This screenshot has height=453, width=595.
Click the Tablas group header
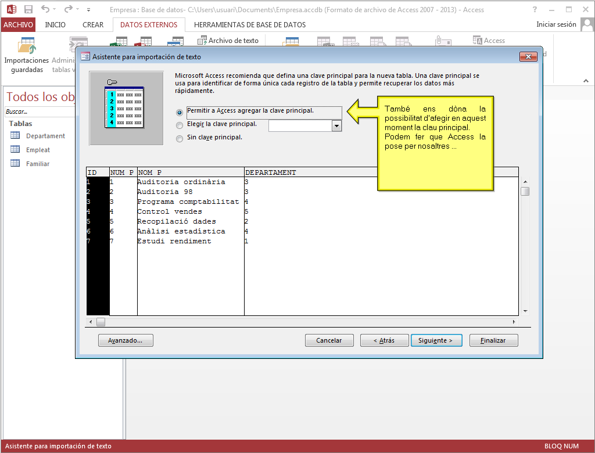pos(20,123)
